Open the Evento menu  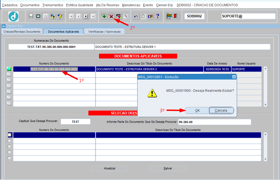148,5
